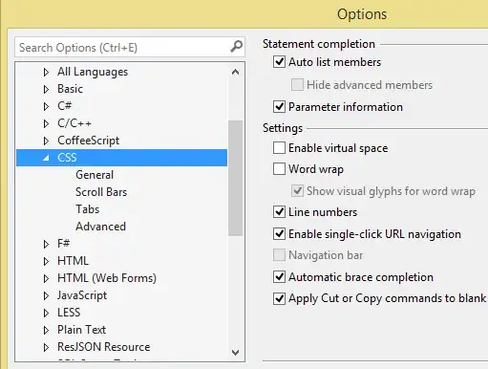Expand the HTML tree node
This screenshot has width=488, height=369.
coord(46,261)
